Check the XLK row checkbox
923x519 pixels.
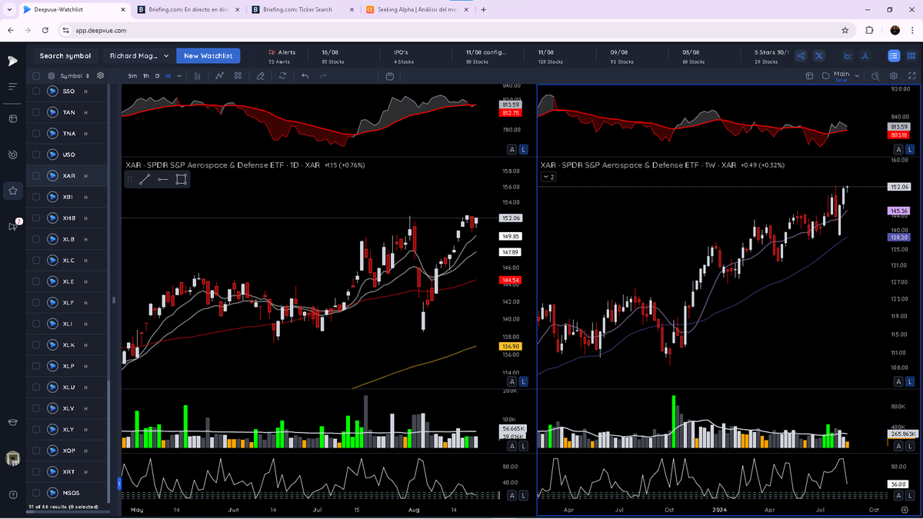point(36,344)
